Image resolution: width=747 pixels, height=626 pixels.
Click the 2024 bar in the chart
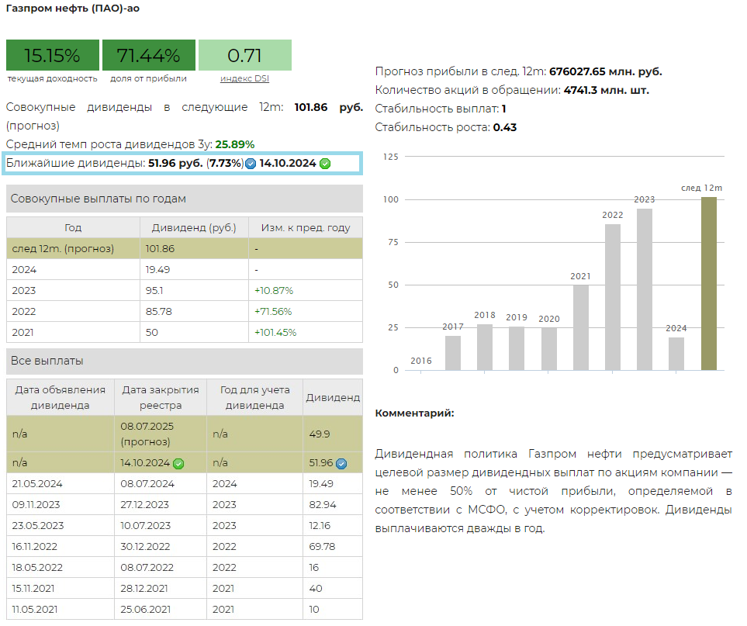[x=676, y=354]
